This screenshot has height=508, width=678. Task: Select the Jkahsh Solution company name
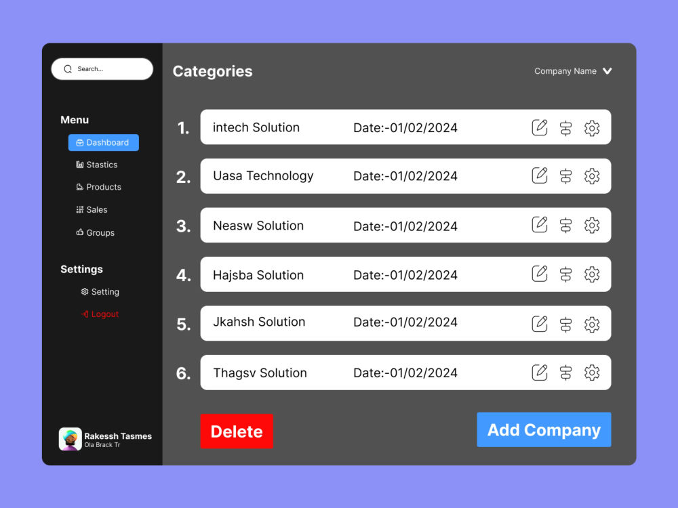pyautogui.click(x=259, y=322)
